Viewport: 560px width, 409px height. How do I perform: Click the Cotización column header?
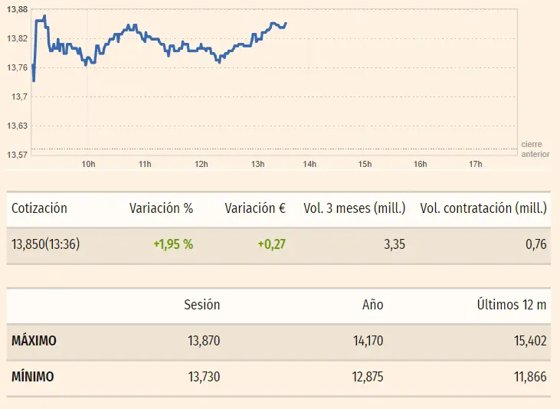pos(40,208)
